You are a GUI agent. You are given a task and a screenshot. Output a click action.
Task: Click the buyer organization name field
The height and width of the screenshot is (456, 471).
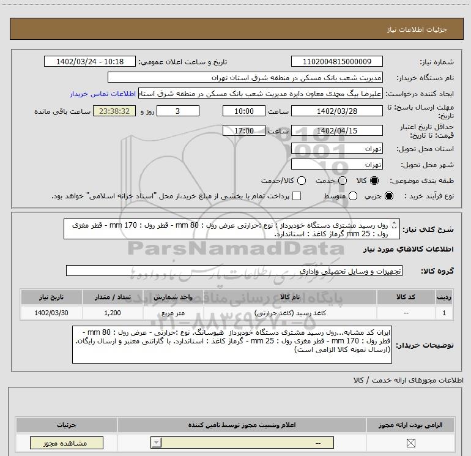(x=245, y=77)
